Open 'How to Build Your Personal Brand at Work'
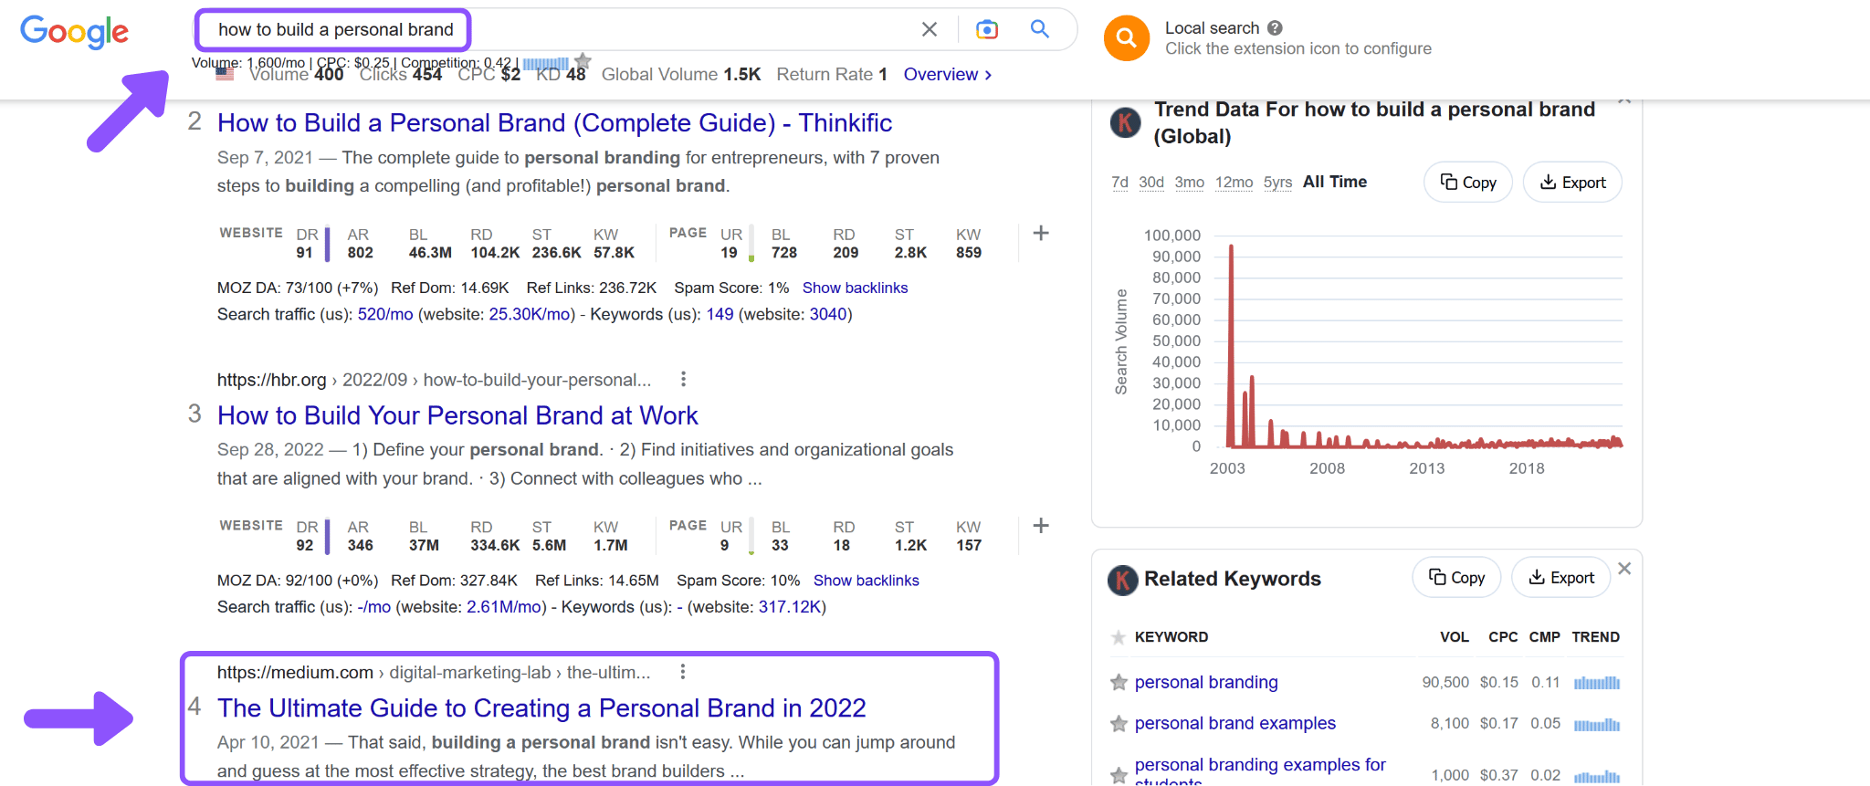 tap(457, 415)
